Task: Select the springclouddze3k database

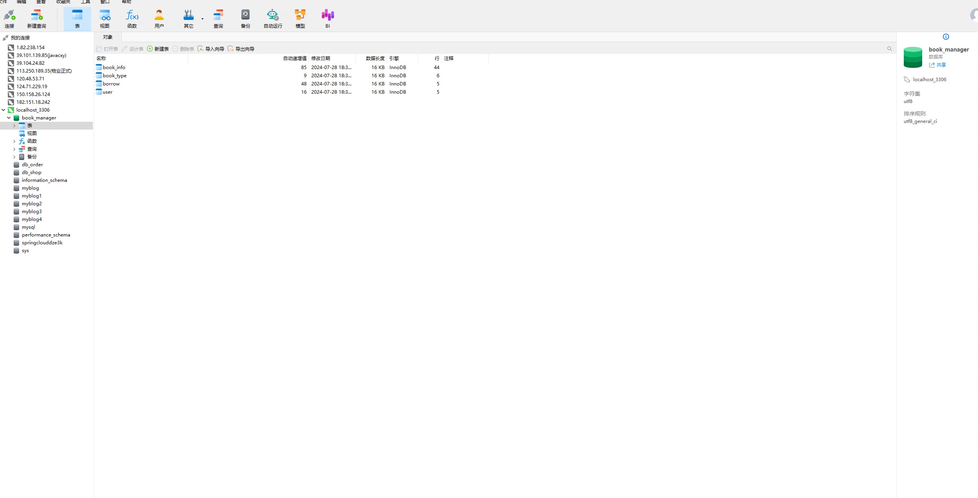Action: (x=42, y=243)
